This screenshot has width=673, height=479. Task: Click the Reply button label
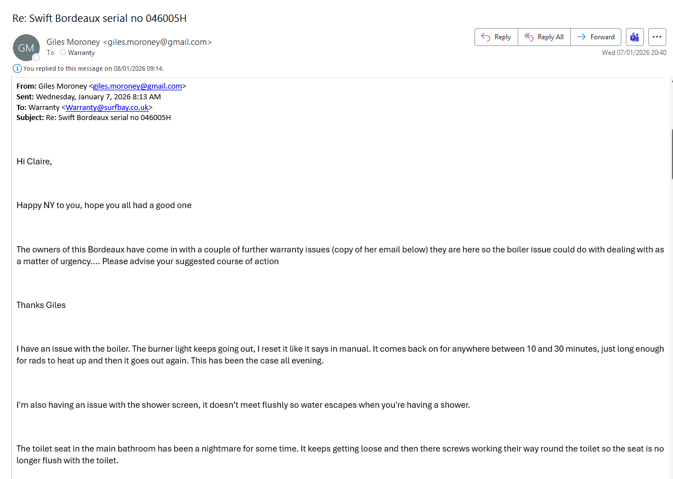click(503, 37)
